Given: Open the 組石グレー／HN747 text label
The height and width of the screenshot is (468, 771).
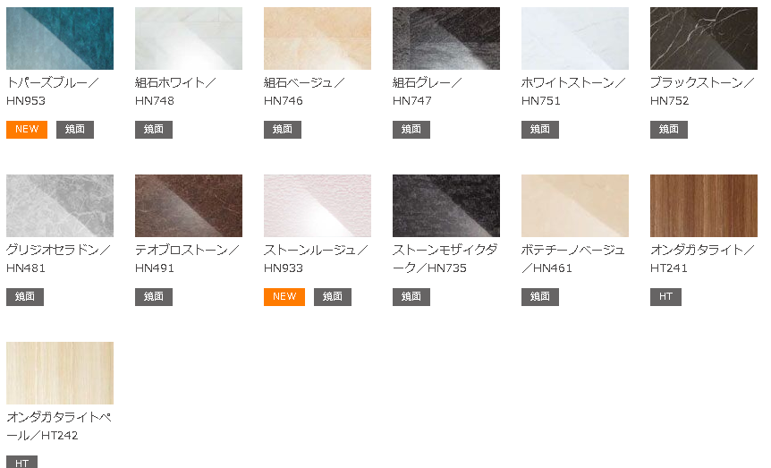Looking at the screenshot, I should [428, 91].
